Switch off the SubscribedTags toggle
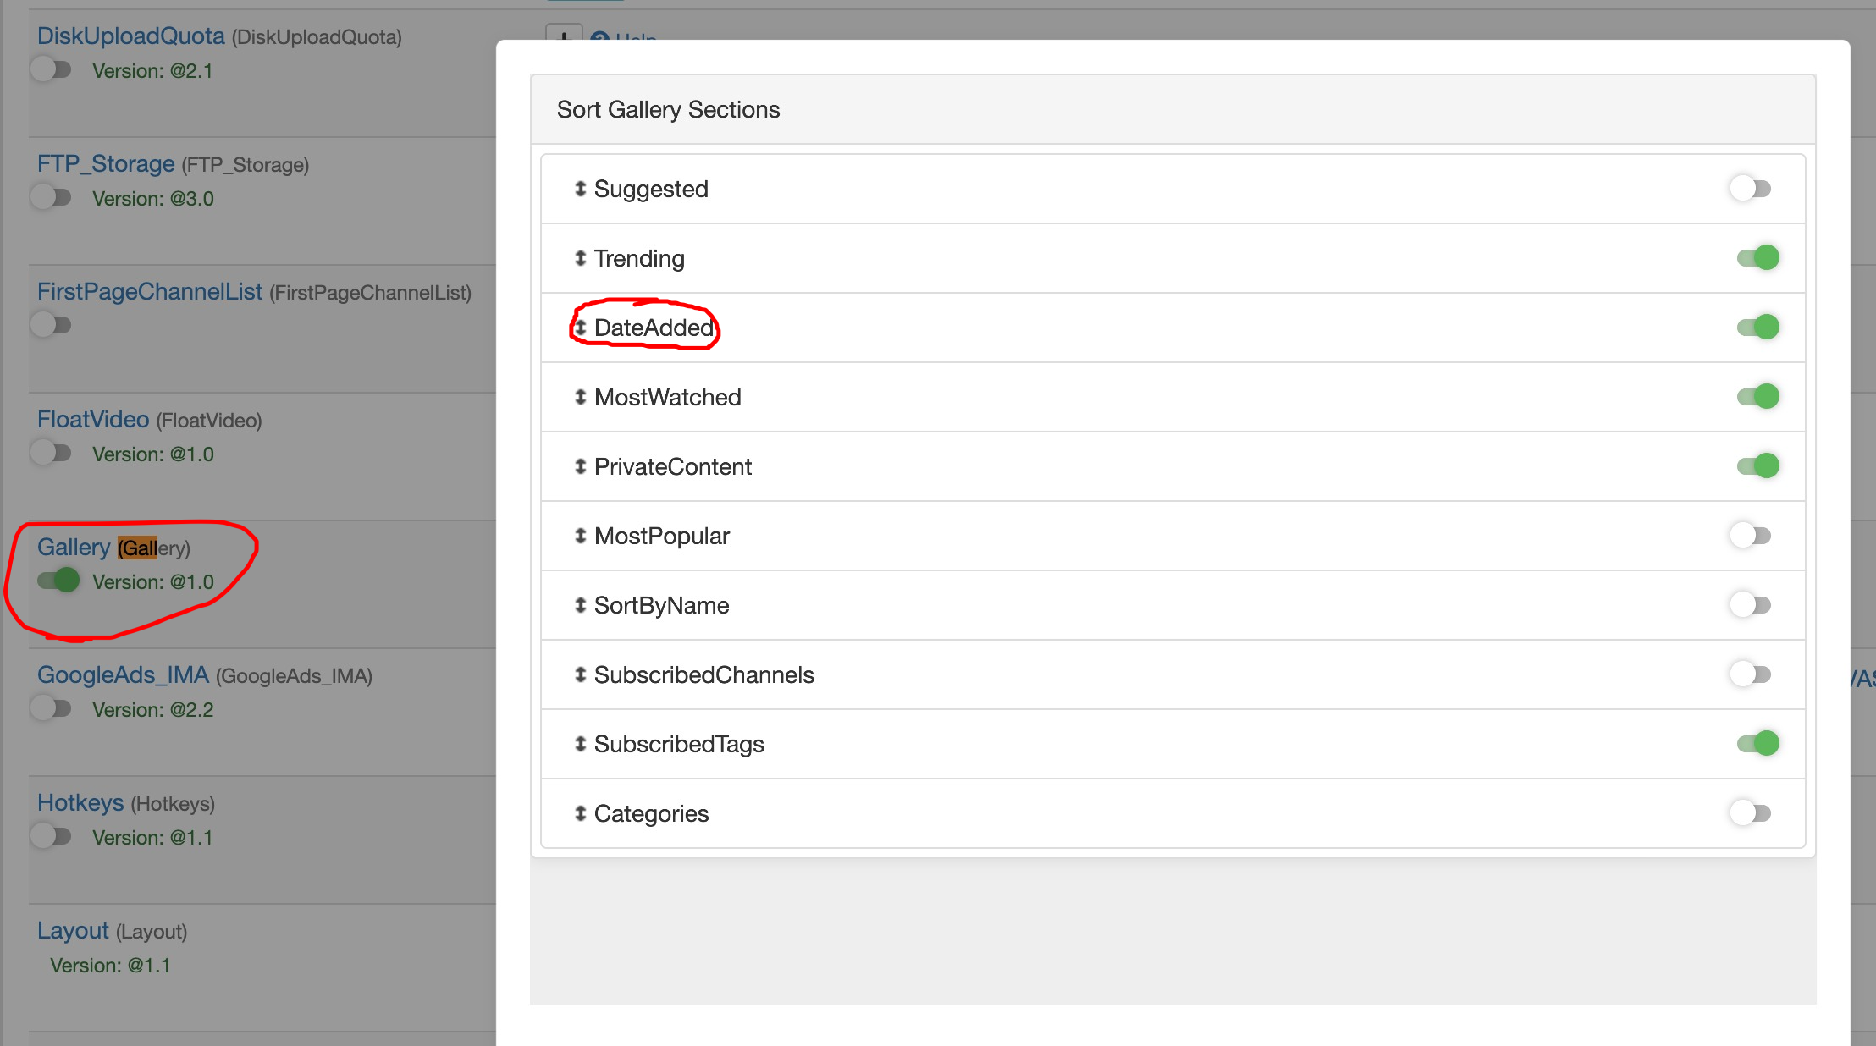The height and width of the screenshot is (1046, 1876). pos(1757,743)
